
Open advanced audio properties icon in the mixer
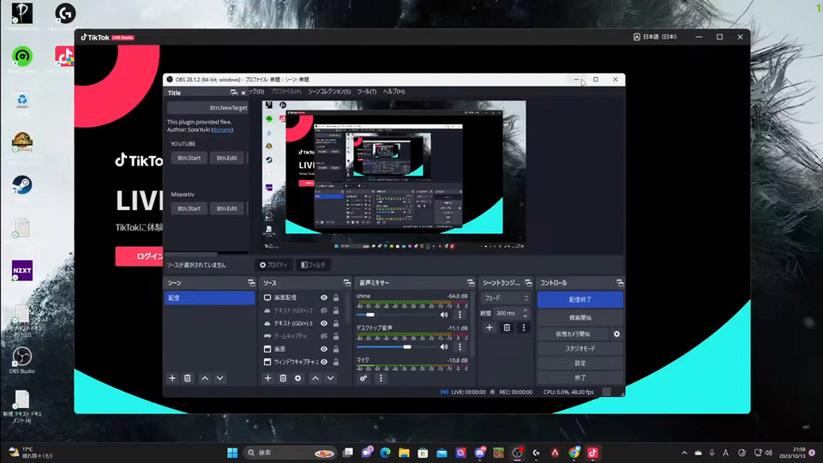coord(363,378)
